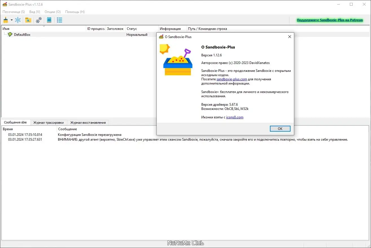
Task: Click the Путь / Командная строка column header
Action: (278, 28)
